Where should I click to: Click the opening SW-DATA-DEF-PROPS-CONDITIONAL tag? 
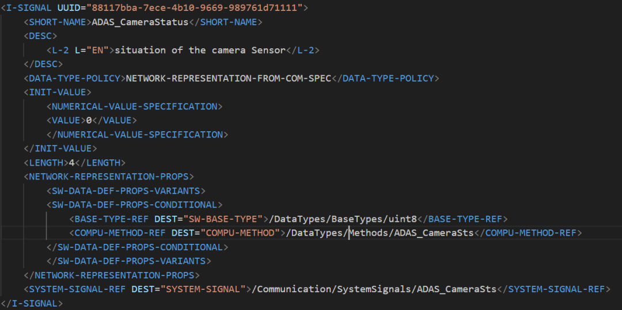coord(134,205)
